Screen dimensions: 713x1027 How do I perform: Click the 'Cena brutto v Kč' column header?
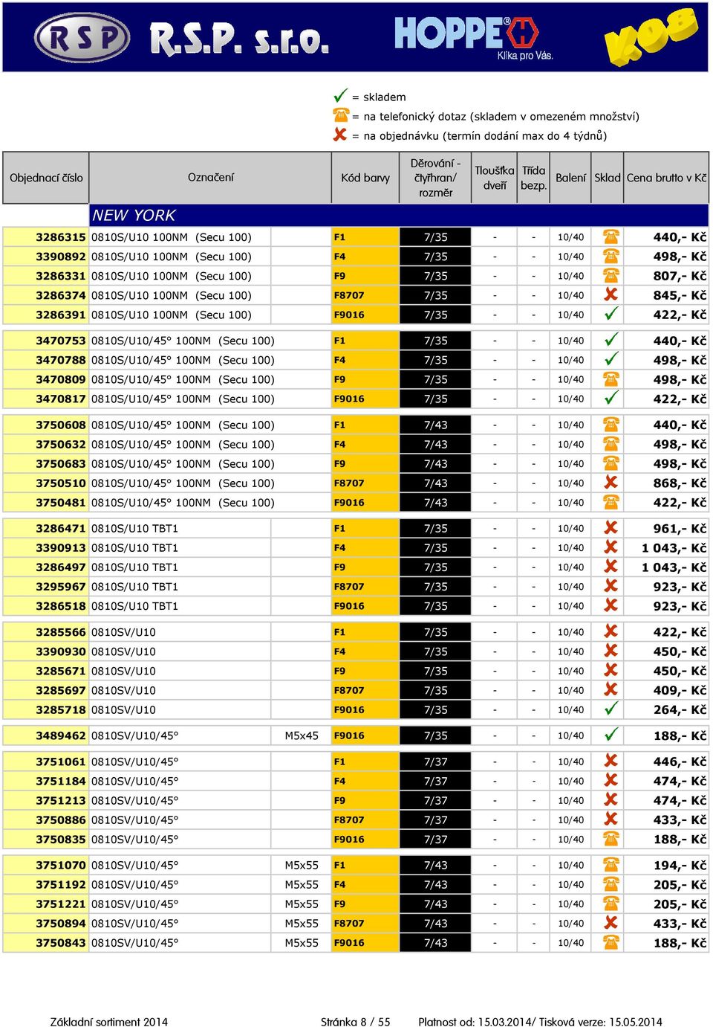click(666, 178)
